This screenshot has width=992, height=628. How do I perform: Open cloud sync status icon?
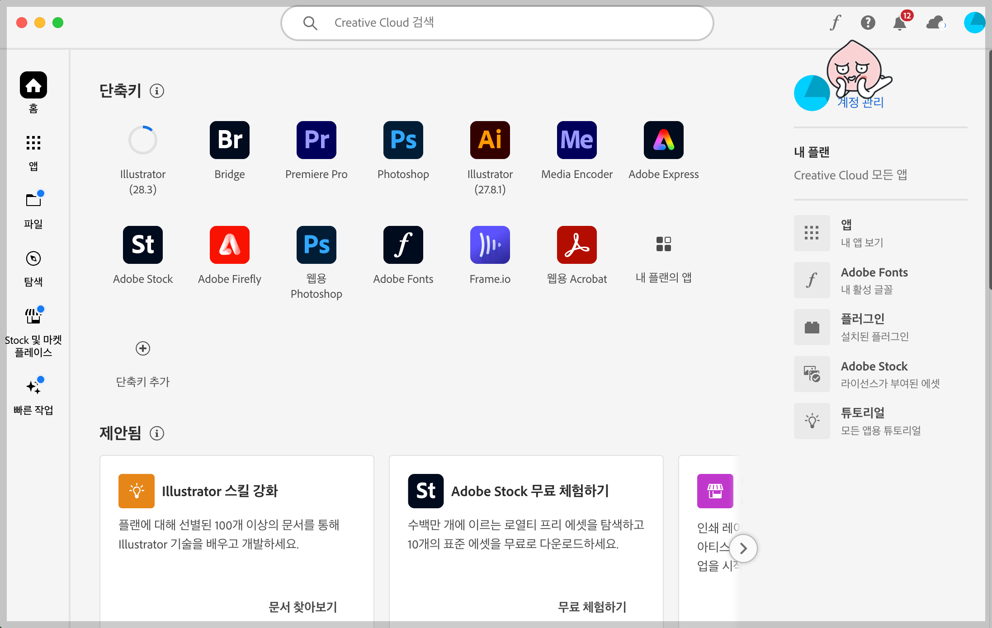935,23
